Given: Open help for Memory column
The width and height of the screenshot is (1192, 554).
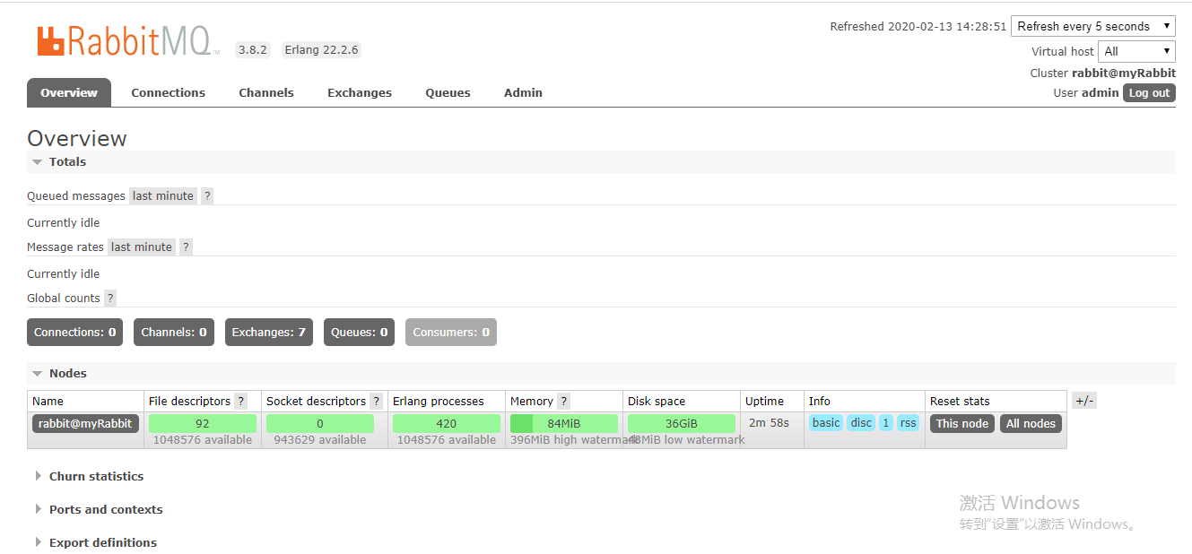Looking at the screenshot, I should pyautogui.click(x=563, y=401).
